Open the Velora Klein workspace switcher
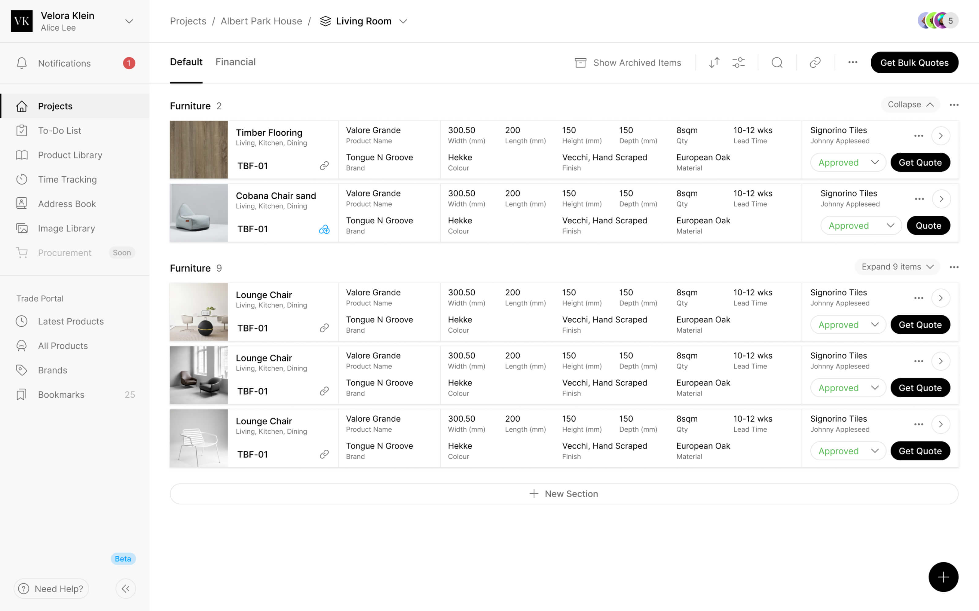979x611 pixels. [x=129, y=21]
